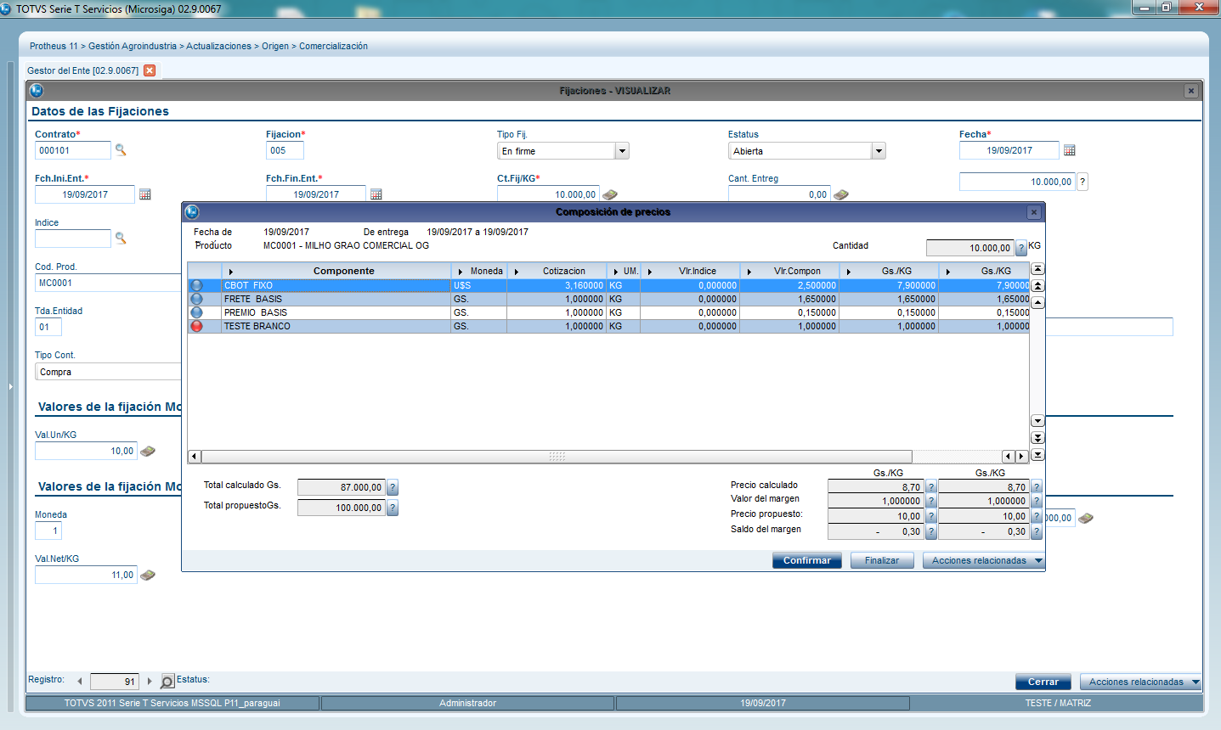This screenshot has width=1221, height=730.
Task: Open Cotizacion column header menu
Action: [517, 272]
